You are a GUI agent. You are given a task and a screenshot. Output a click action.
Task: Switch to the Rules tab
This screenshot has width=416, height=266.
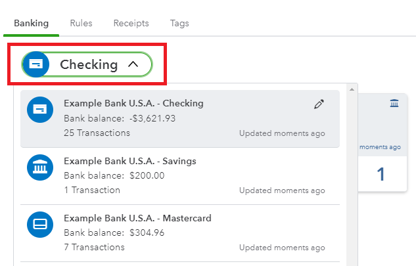pyautogui.click(x=81, y=23)
